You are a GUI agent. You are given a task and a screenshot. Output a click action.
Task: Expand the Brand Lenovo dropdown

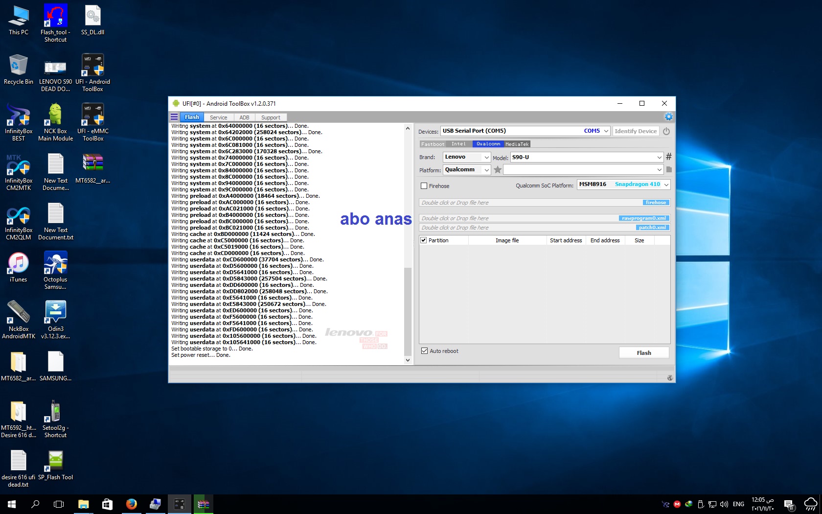(x=486, y=157)
